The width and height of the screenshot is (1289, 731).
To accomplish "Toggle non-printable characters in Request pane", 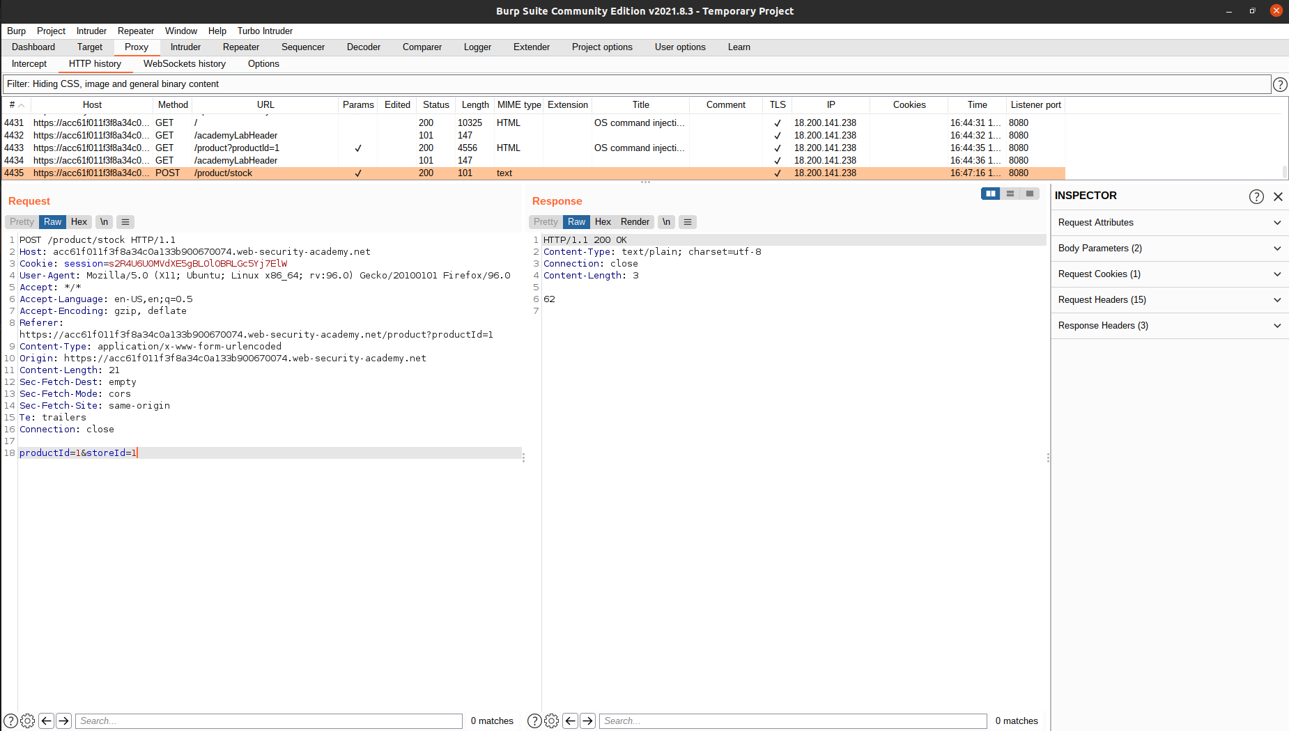I will click(x=104, y=222).
